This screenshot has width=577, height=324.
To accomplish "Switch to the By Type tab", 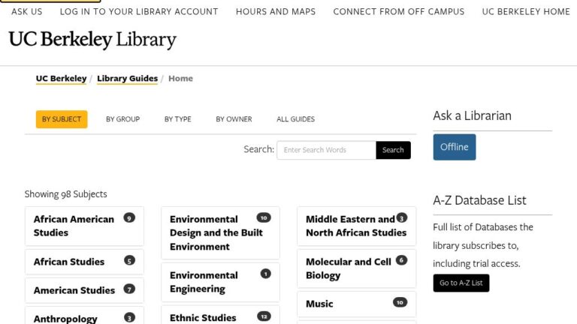I will (178, 119).
